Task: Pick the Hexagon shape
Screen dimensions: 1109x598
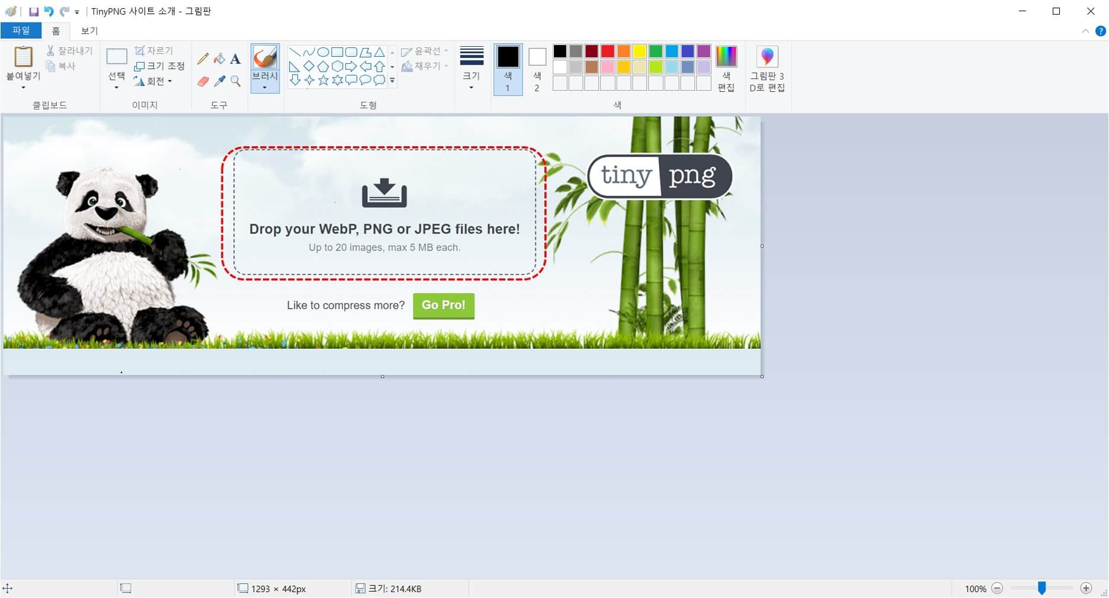Action: coord(337,66)
